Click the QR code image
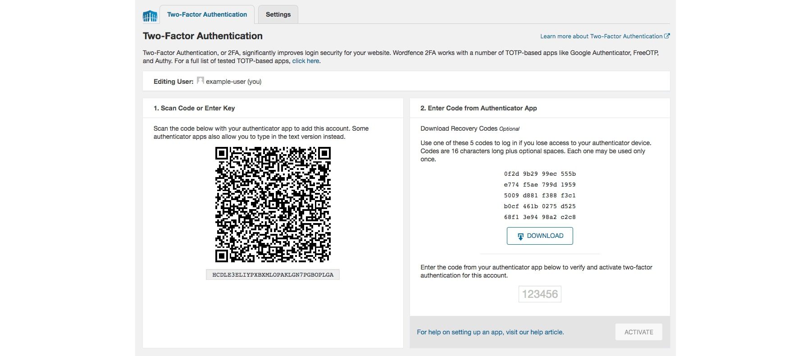This screenshot has height=356, width=811. [x=273, y=205]
